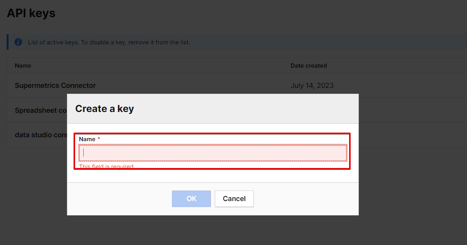Click the Name input field
The height and width of the screenshot is (245, 467).
tap(212, 152)
